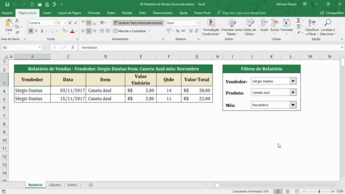Open Classificar e Filtrar

[x=312, y=27]
